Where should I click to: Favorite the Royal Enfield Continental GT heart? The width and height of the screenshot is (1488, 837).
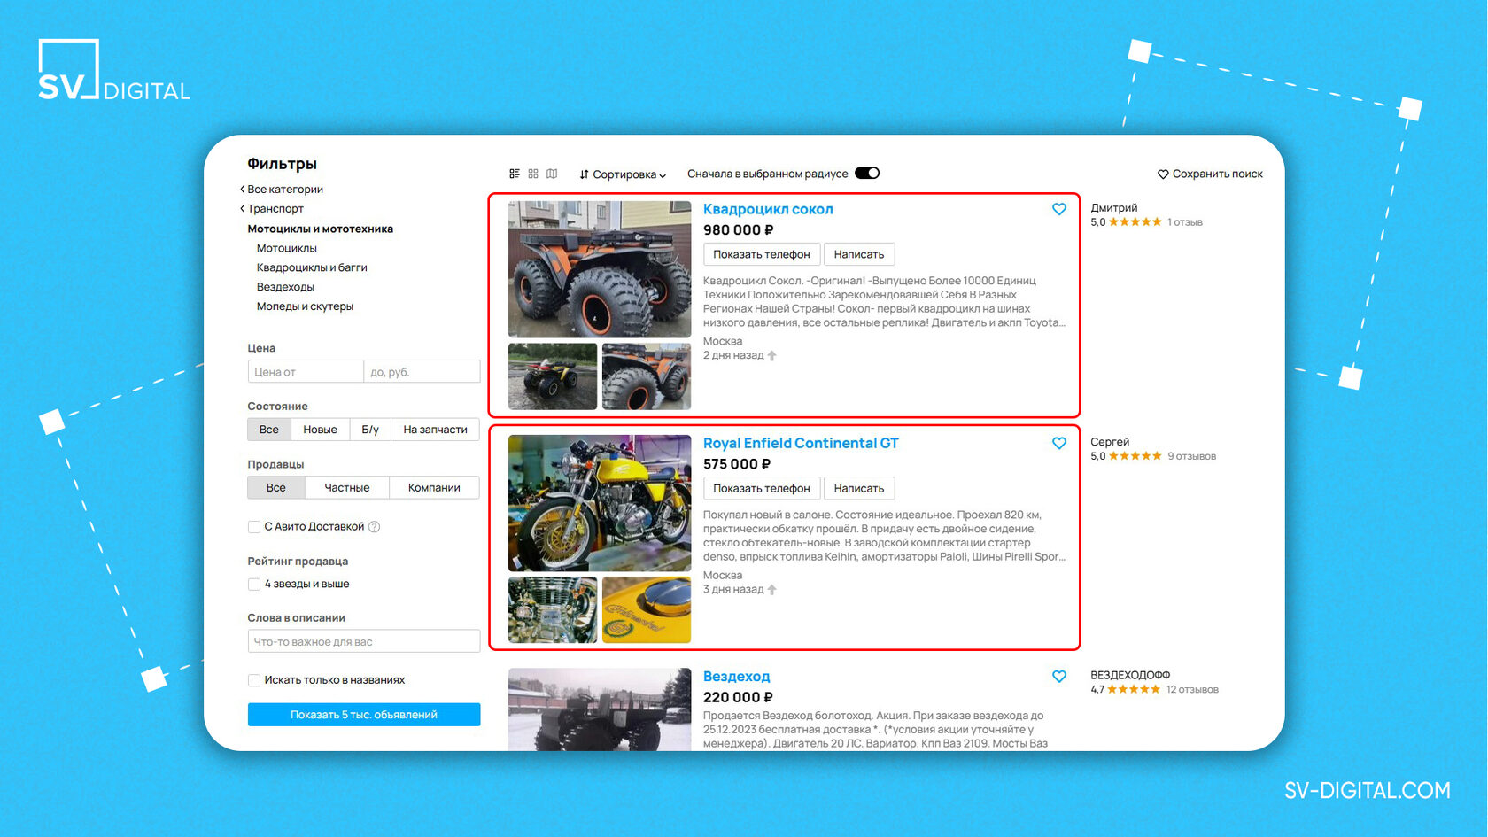coord(1059,443)
